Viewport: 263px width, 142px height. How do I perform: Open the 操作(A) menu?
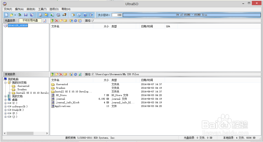pyautogui.click(x=19, y=9)
